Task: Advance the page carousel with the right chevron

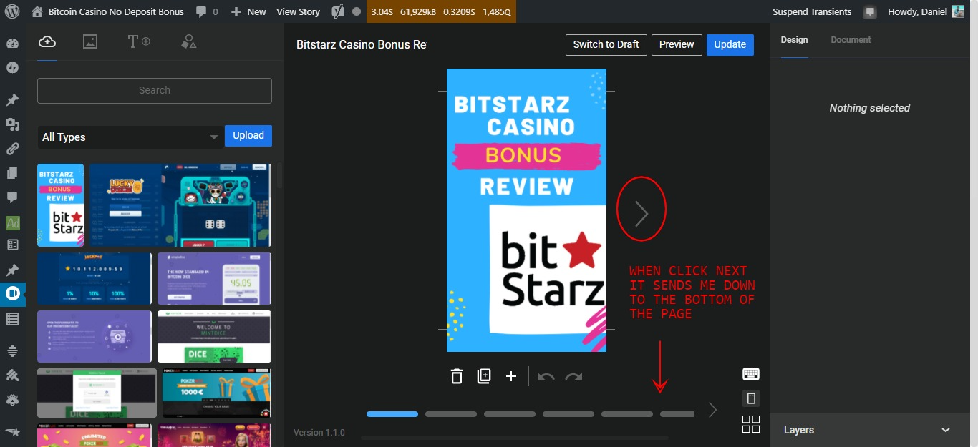Action: click(712, 410)
